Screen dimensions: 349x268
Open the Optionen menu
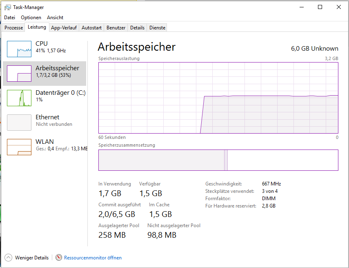click(x=31, y=18)
